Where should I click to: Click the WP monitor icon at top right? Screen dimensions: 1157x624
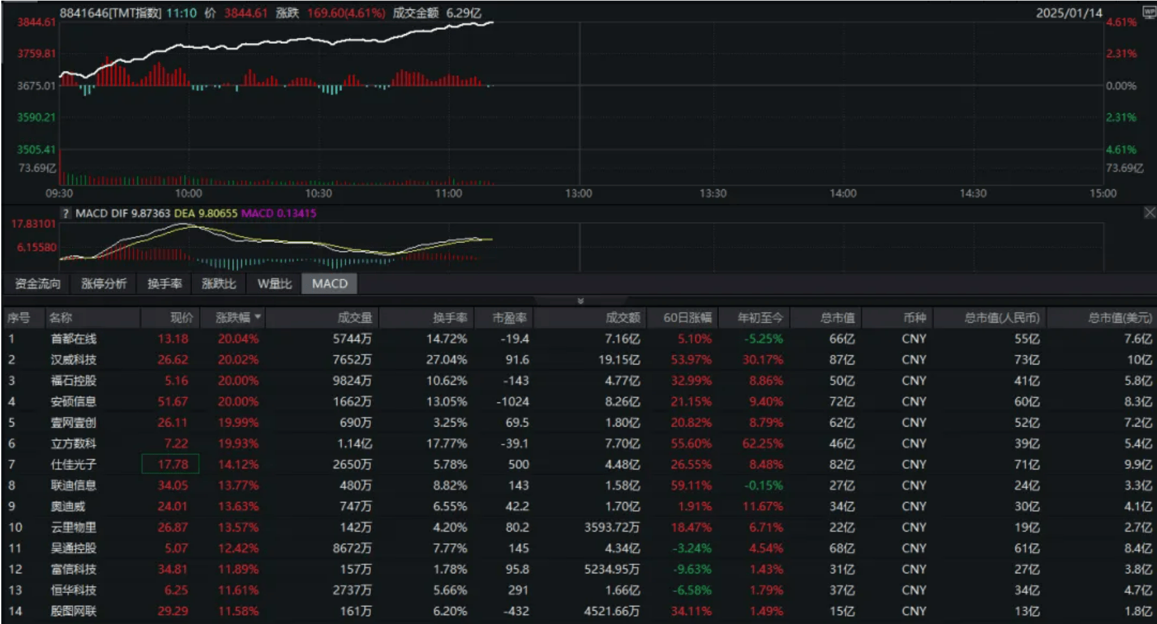[1149, 12]
